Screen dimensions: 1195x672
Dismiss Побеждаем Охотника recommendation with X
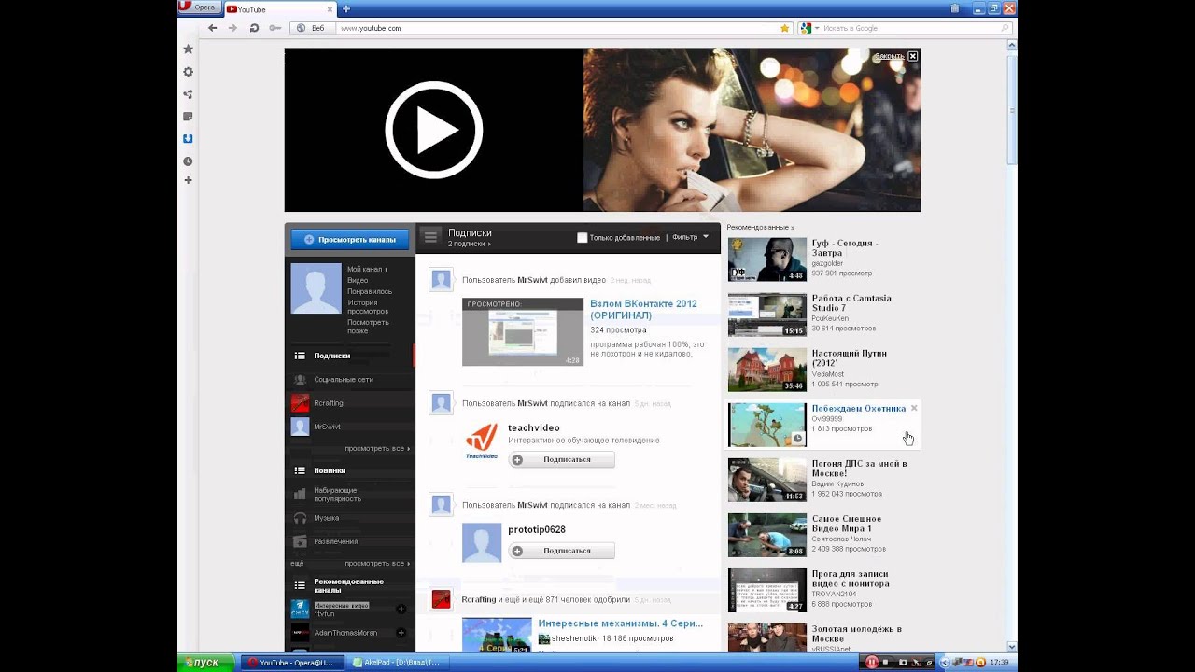tap(914, 408)
